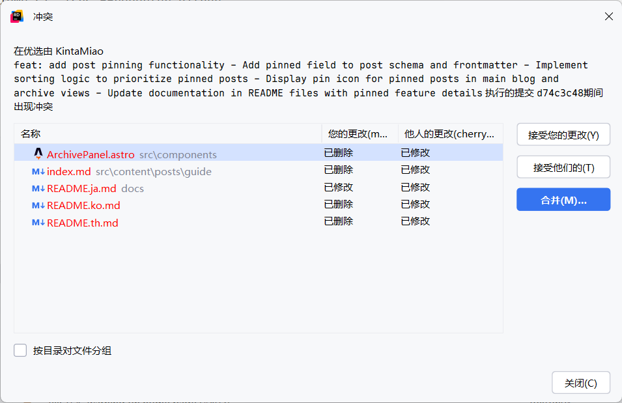This screenshot has width=622, height=403.
Task: Close the 冲突 dialog window
Action: pos(608,17)
